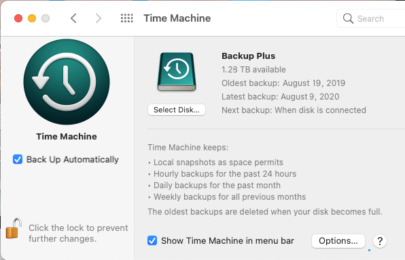Click Local snapshots as space permits line
Viewport: 405px width, 260px height.
pos(218,162)
